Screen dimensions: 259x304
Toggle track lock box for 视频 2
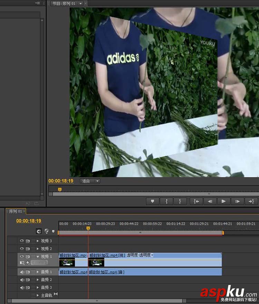pos(33,249)
